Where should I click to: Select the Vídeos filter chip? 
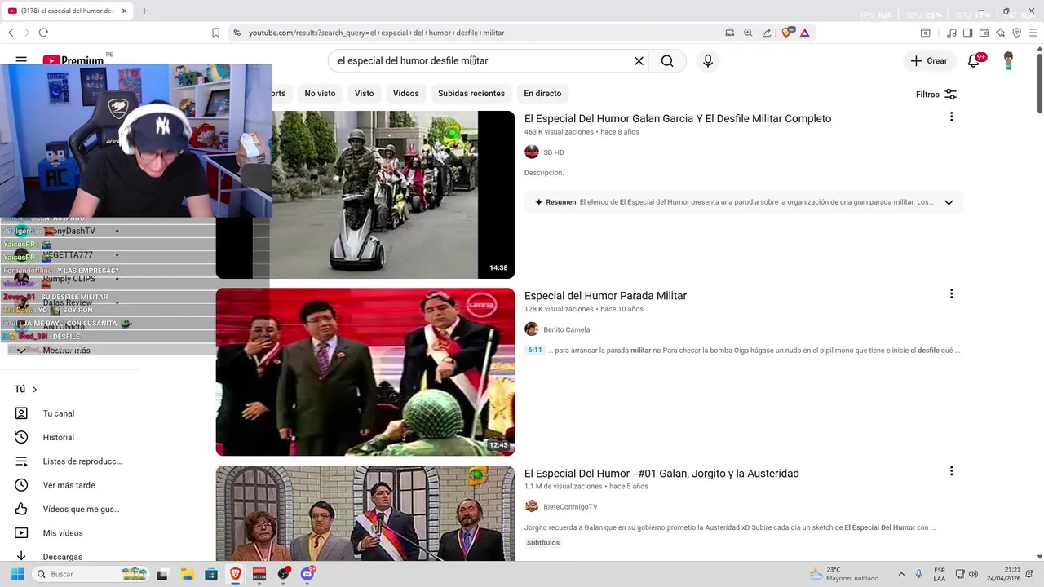(x=406, y=94)
